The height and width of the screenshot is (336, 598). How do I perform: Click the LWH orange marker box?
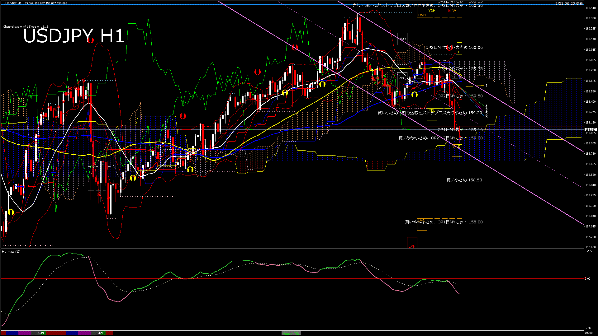point(422,15)
